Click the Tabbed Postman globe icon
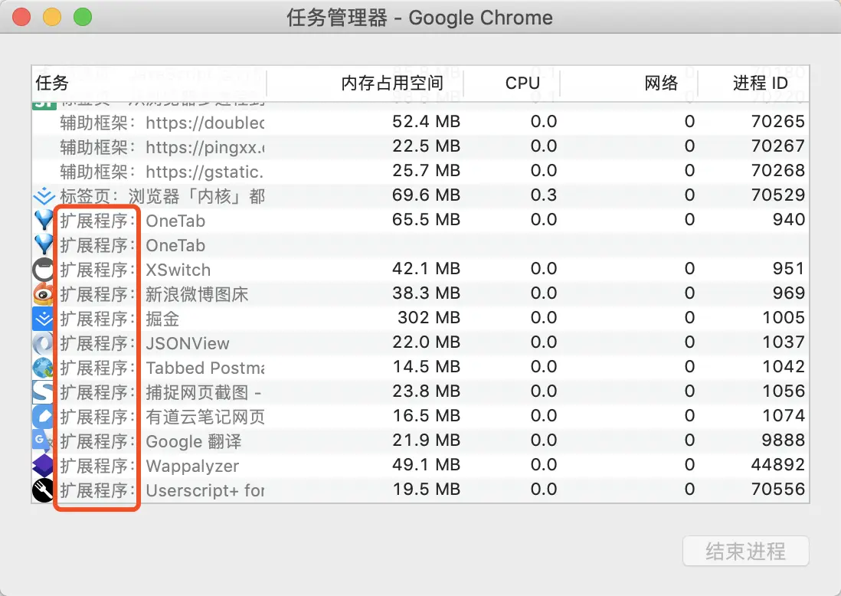 click(x=44, y=368)
